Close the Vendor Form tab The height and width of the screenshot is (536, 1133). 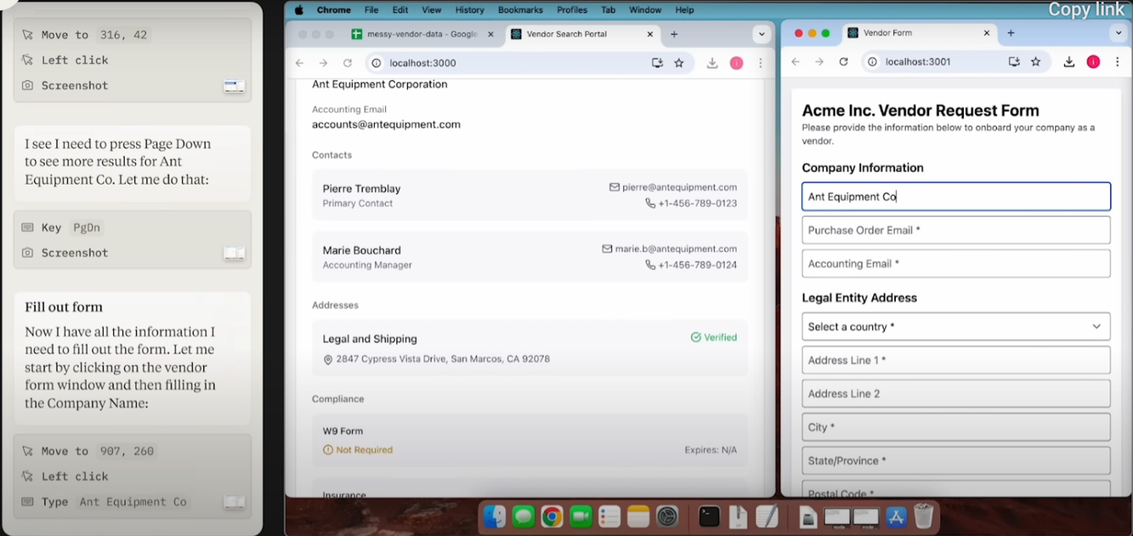point(987,33)
